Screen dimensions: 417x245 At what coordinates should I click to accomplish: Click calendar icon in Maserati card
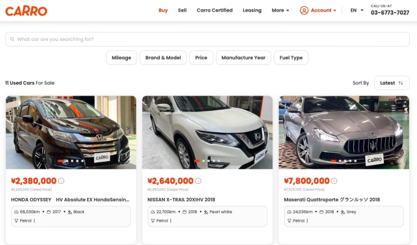click(x=321, y=212)
